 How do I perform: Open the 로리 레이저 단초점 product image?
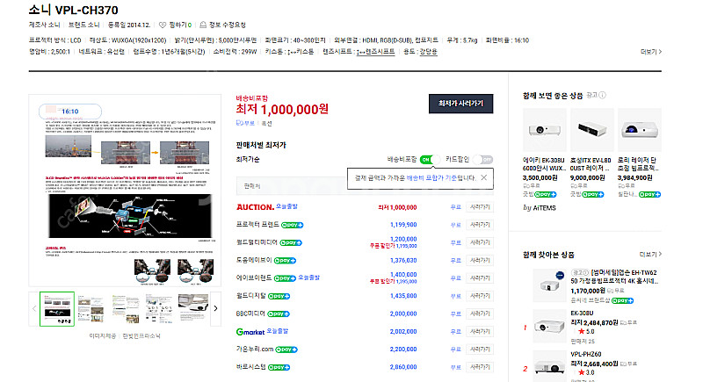[x=640, y=130]
